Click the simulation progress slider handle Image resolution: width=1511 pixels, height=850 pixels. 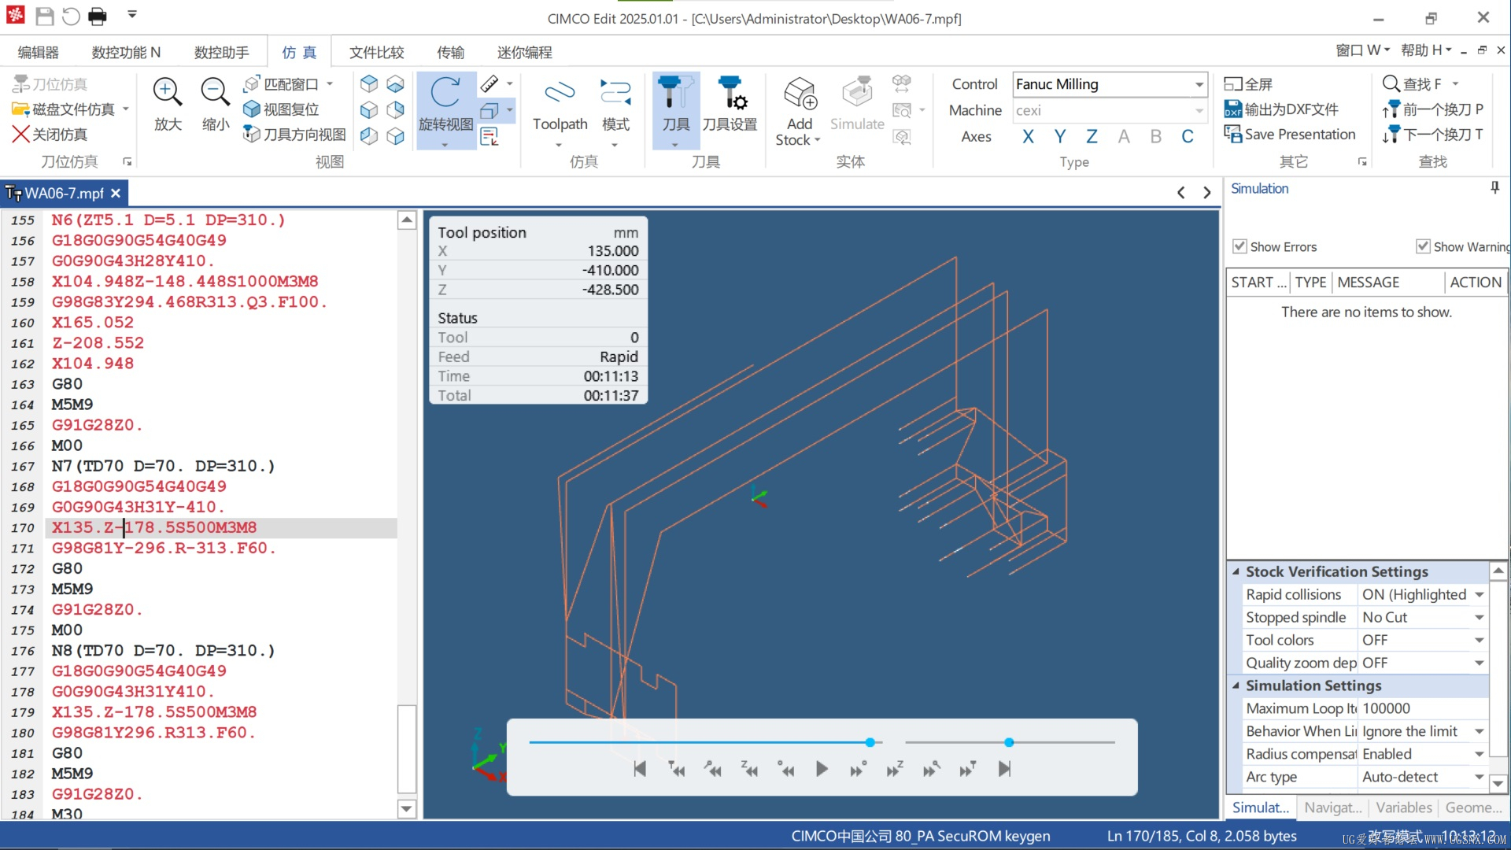(870, 742)
